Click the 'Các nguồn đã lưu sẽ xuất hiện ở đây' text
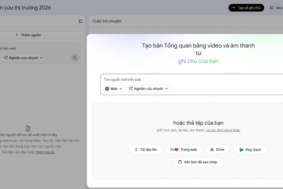Screen dimensions: 283x189 28,135
